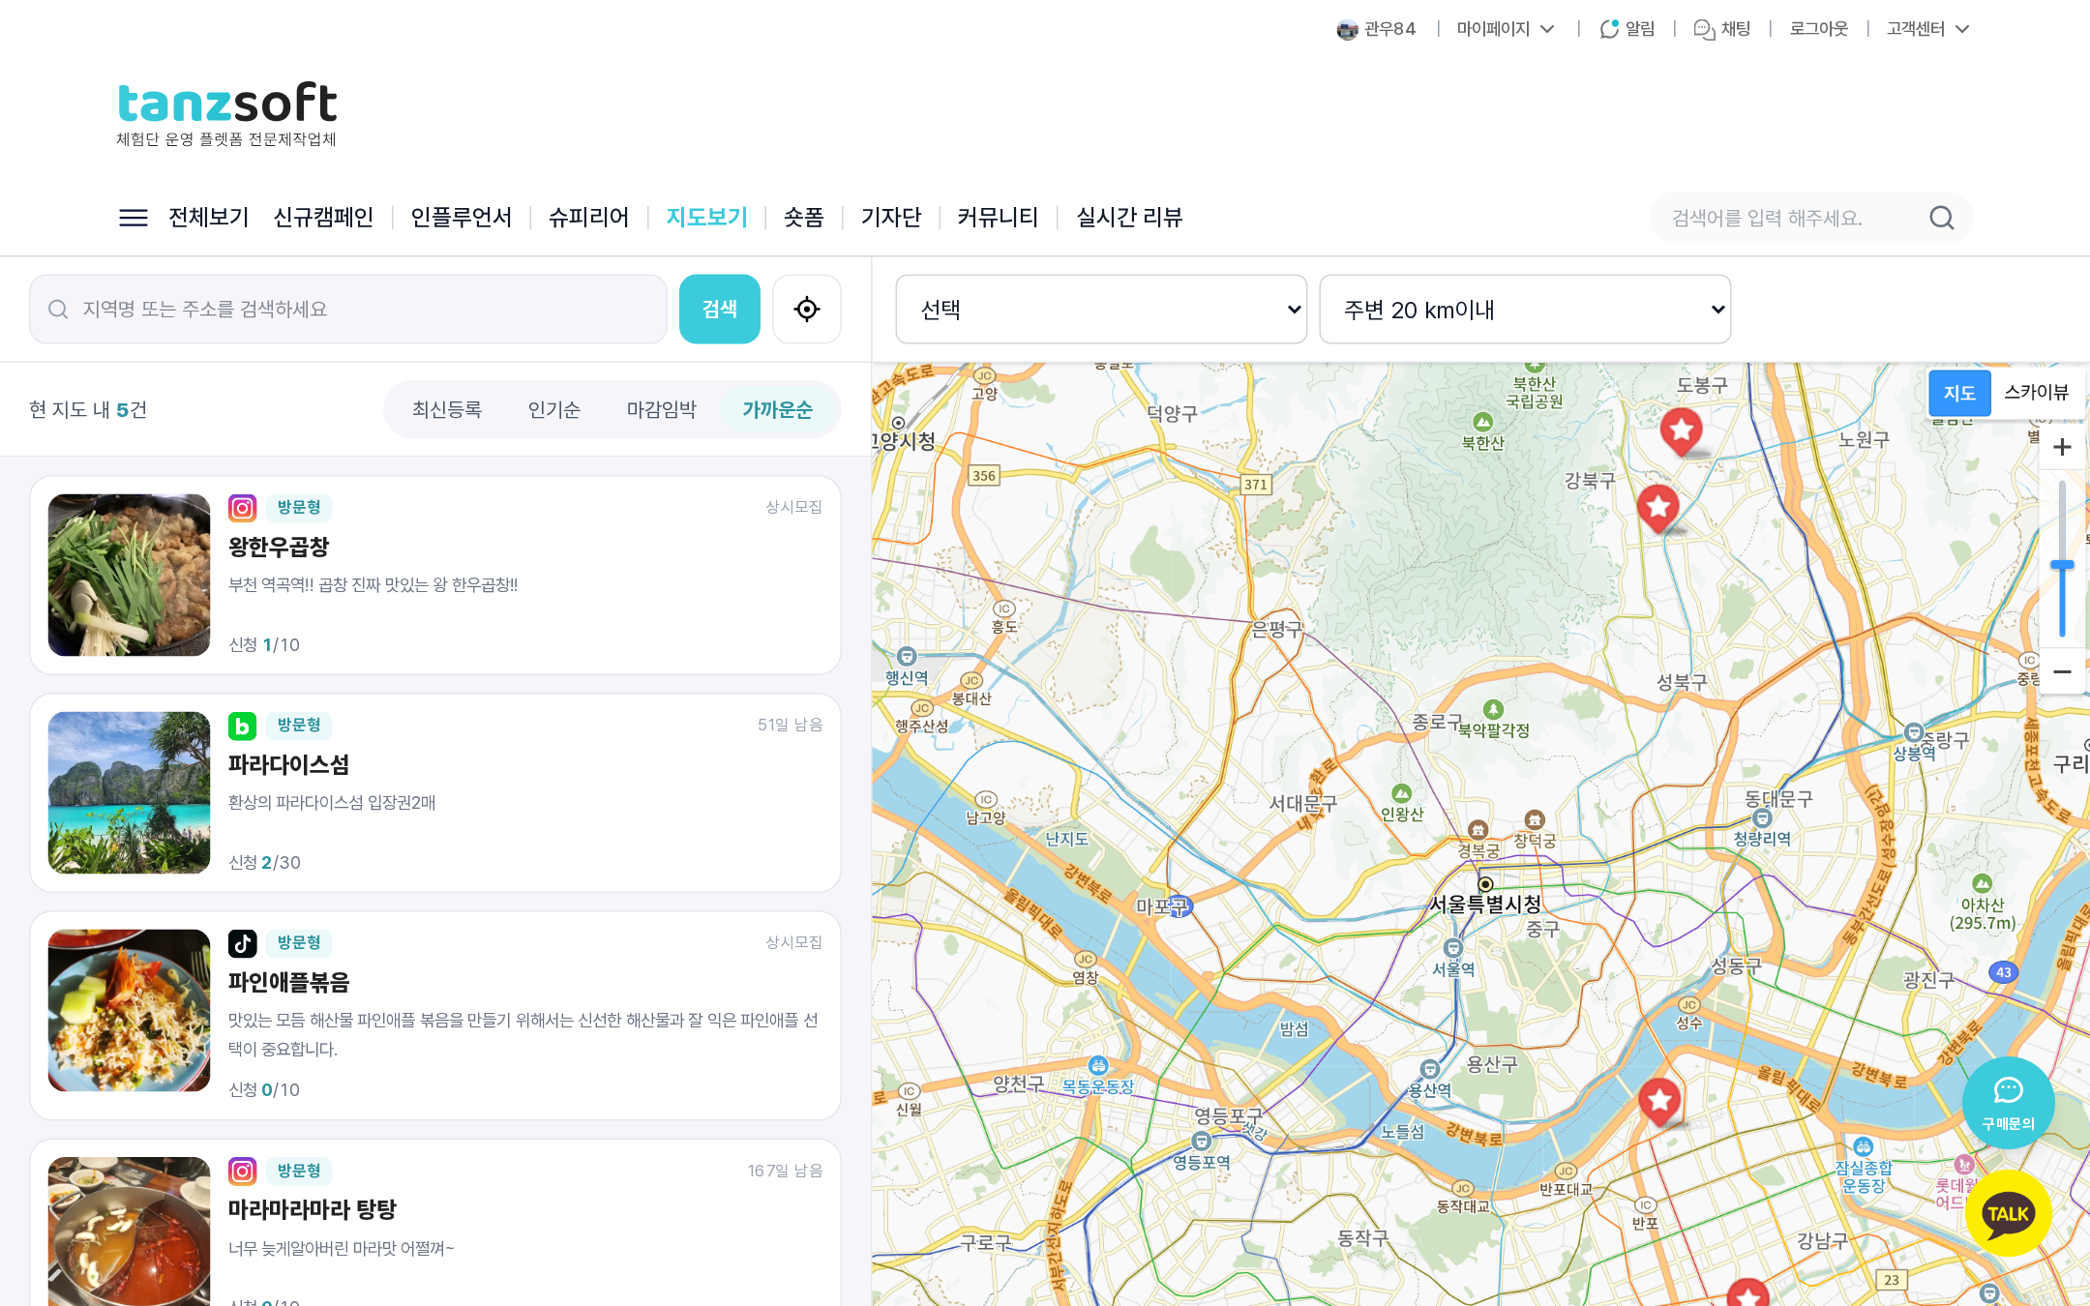Open 파인애플볶음 campaign title
This screenshot has height=1306, width=2090.
click(288, 982)
